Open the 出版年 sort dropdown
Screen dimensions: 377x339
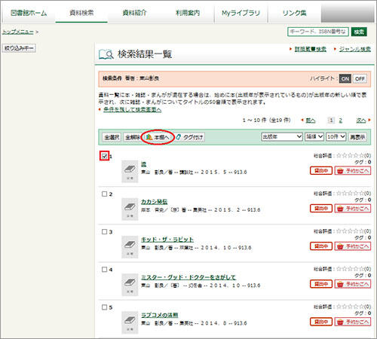[282, 137]
